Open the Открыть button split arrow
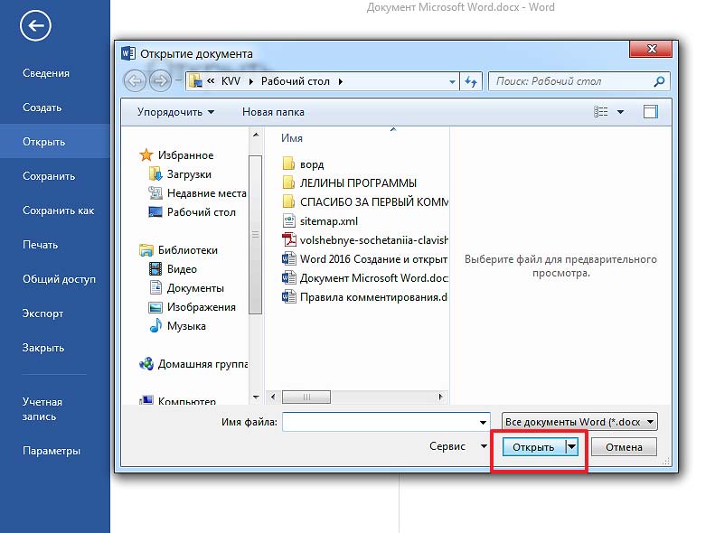 click(571, 447)
